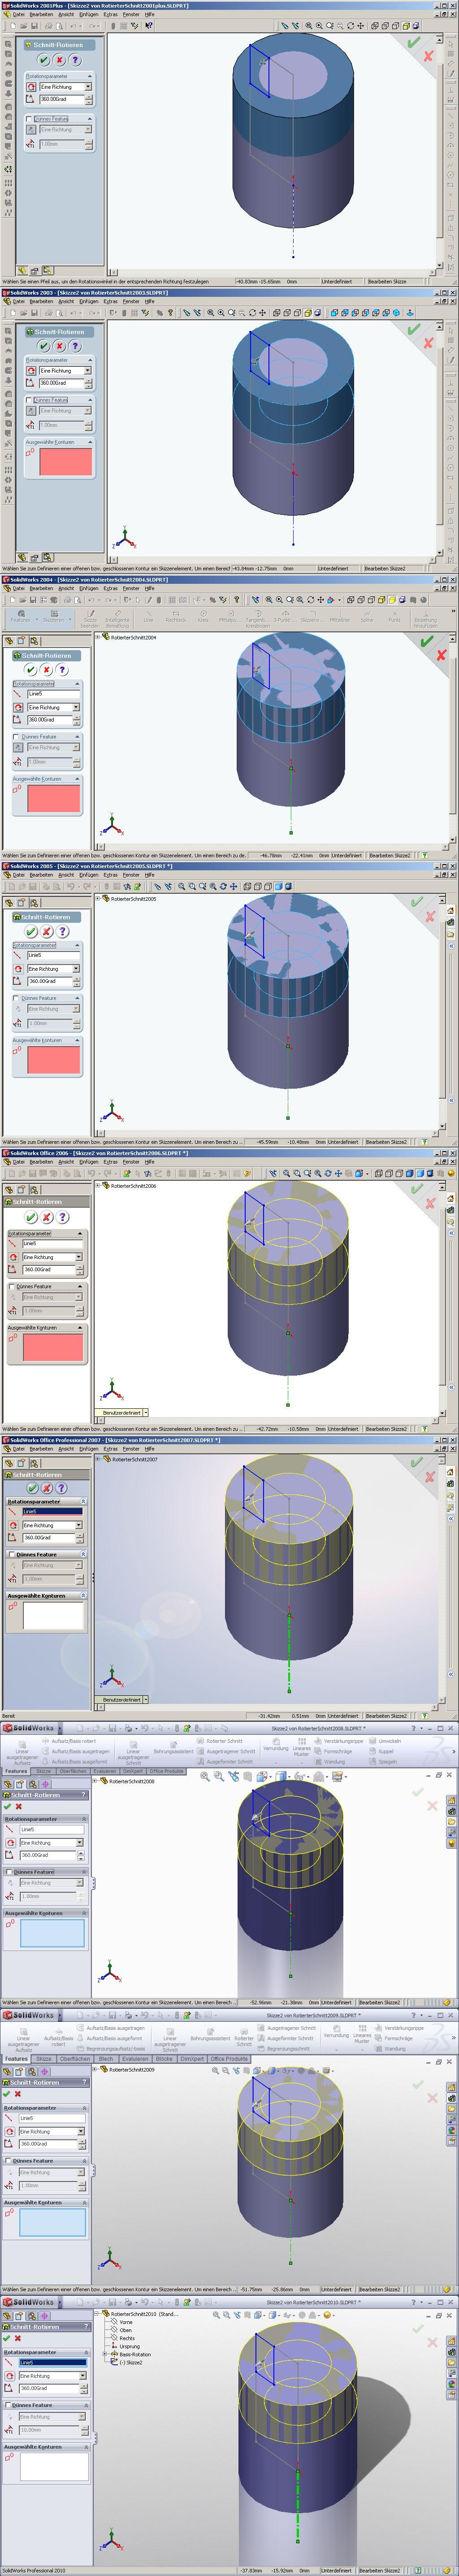
Task: Click Kuppel feature in SolidWorks 2008 ribbon
Action: point(381,1751)
